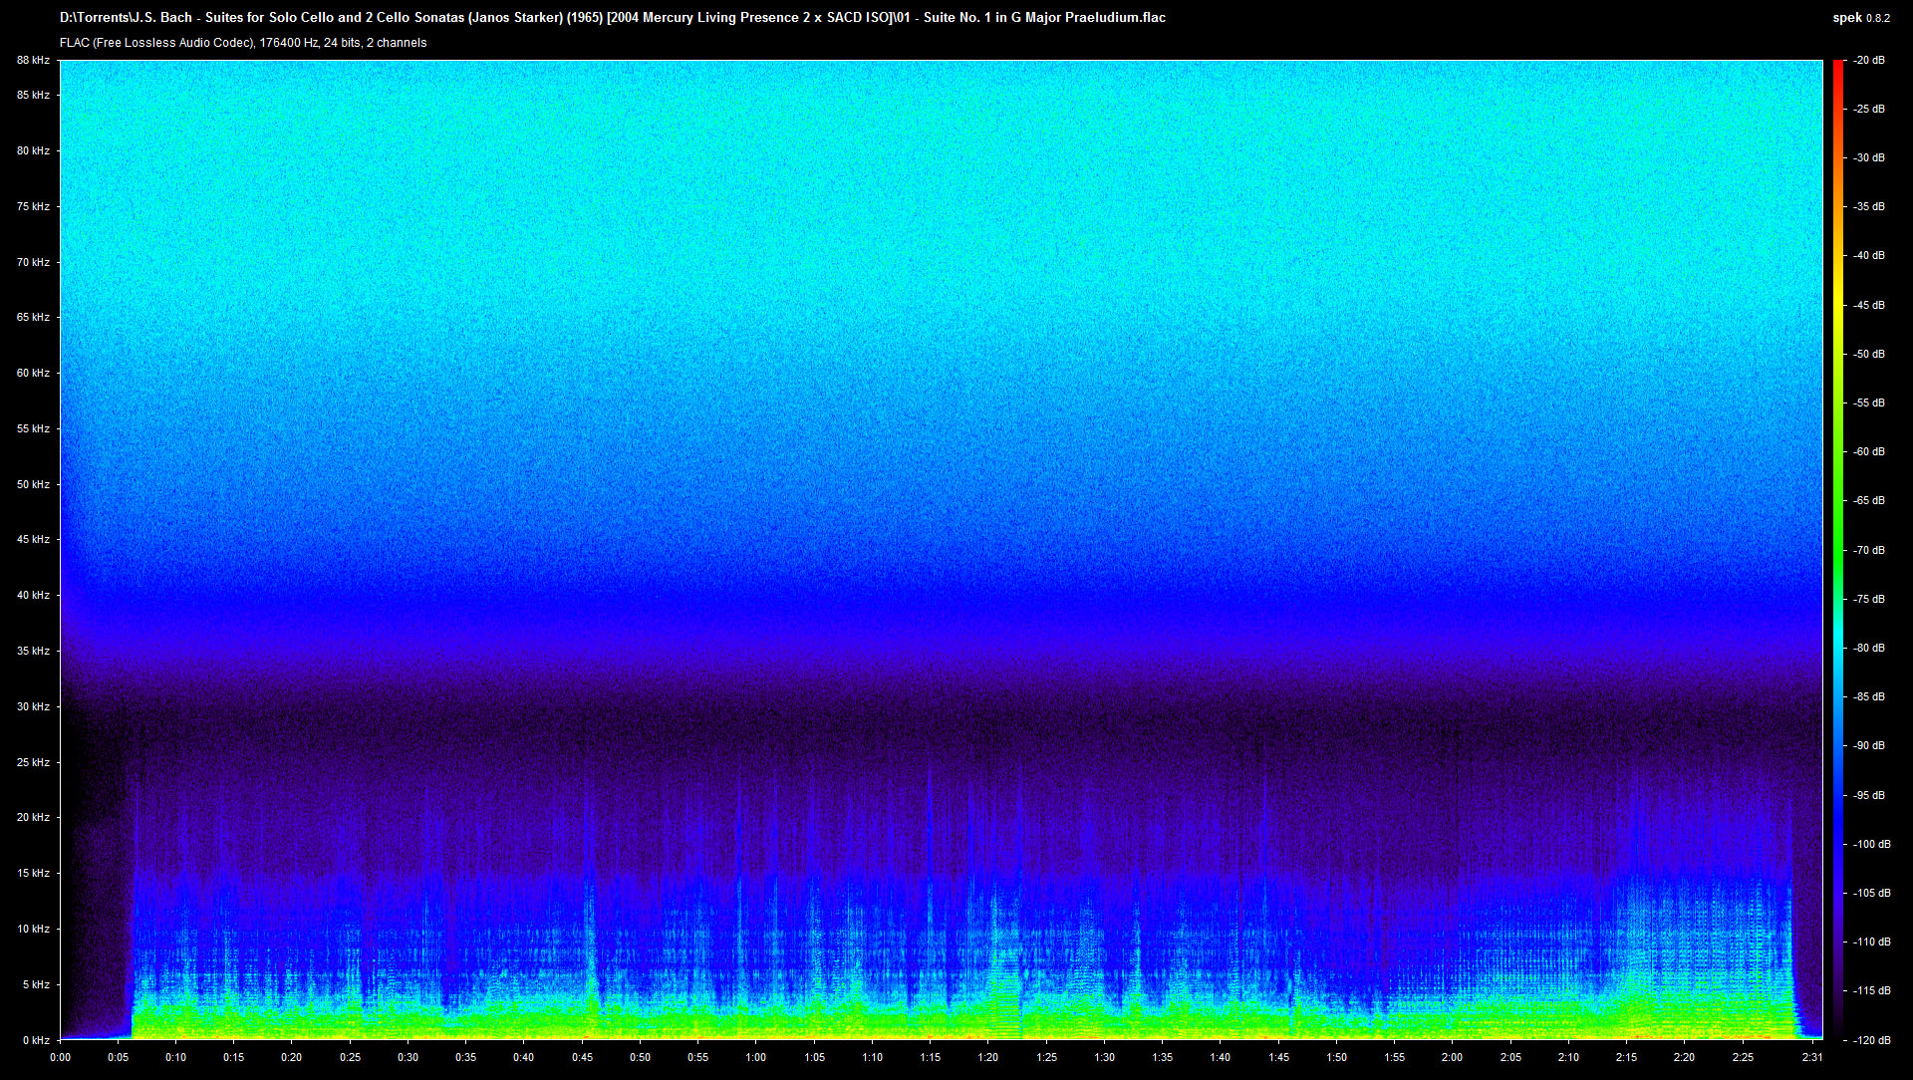Click the FLAC codec info line
The height and width of the screenshot is (1080, 1913).
[x=243, y=43]
